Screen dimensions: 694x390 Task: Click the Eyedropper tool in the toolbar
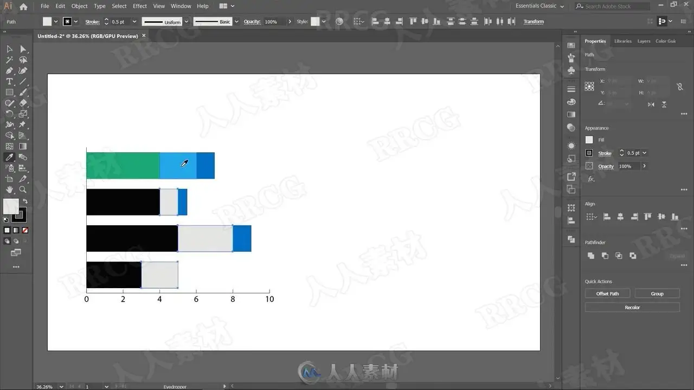9,158
